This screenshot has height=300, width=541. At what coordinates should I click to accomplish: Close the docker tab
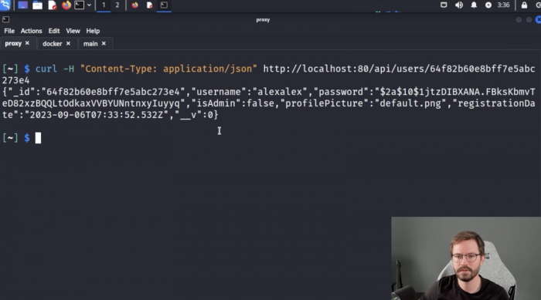tap(68, 43)
